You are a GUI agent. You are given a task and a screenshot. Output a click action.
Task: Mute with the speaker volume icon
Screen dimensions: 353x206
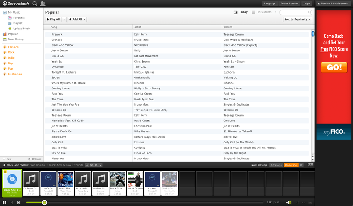288,202
